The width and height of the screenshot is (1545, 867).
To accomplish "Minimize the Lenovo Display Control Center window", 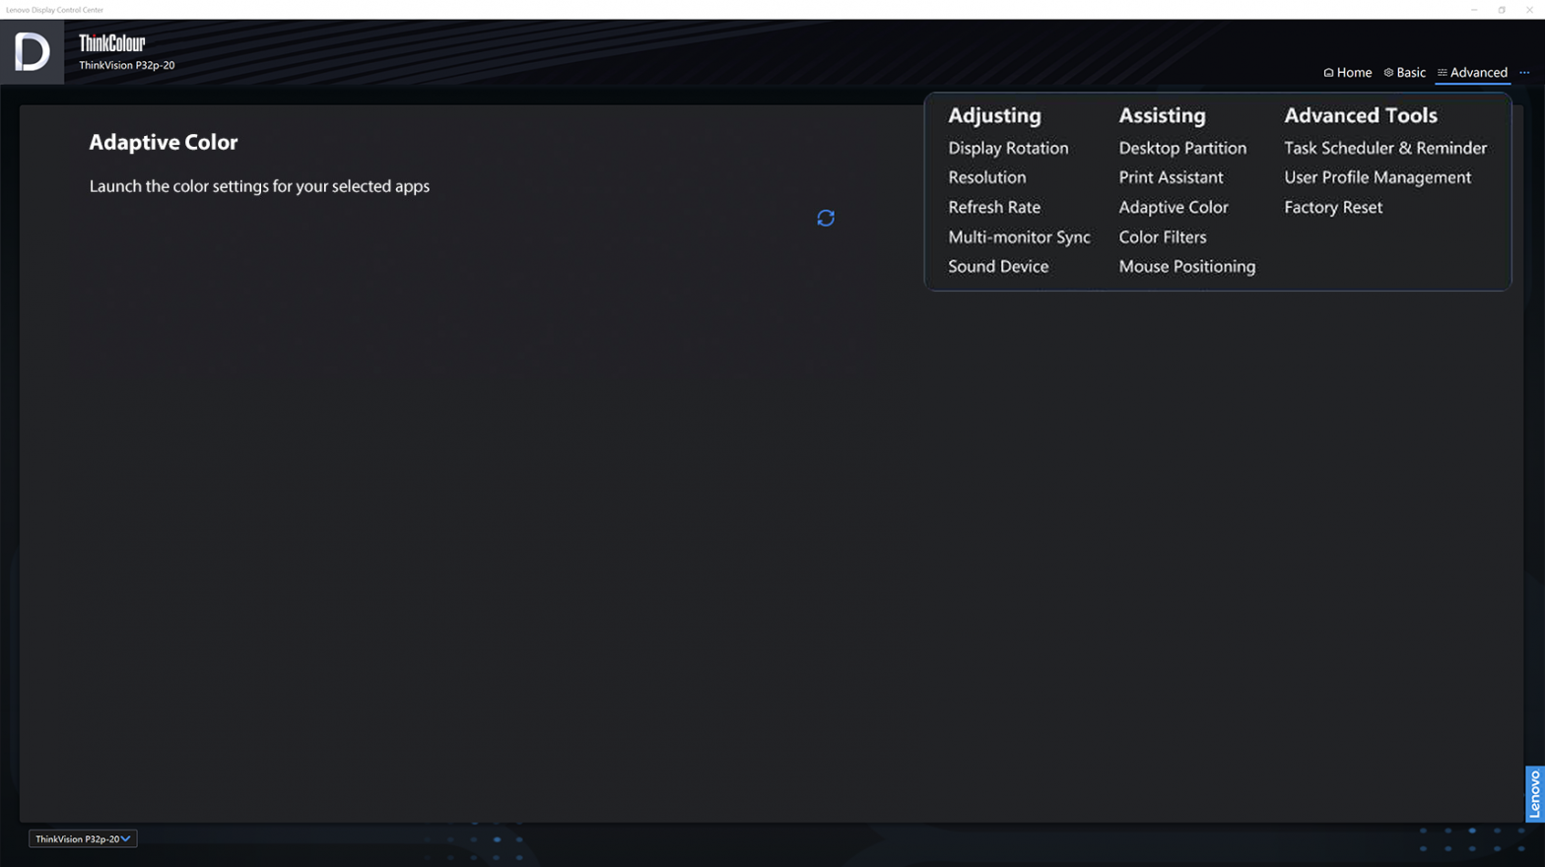I will click(x=1474, y=10).
